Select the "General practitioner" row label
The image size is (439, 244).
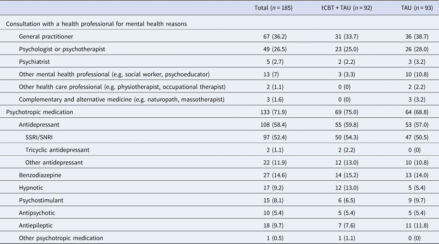46,37
